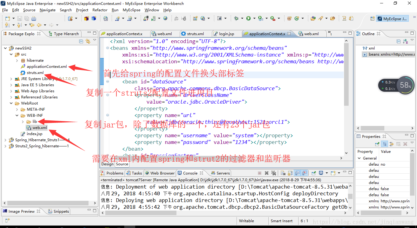Collapse the newSSH2 project node
The image size is (417, 228).
tap(5, 48)
